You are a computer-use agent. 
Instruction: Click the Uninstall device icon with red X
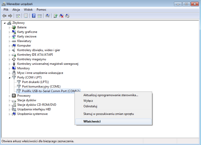click(x=61, y=16)
